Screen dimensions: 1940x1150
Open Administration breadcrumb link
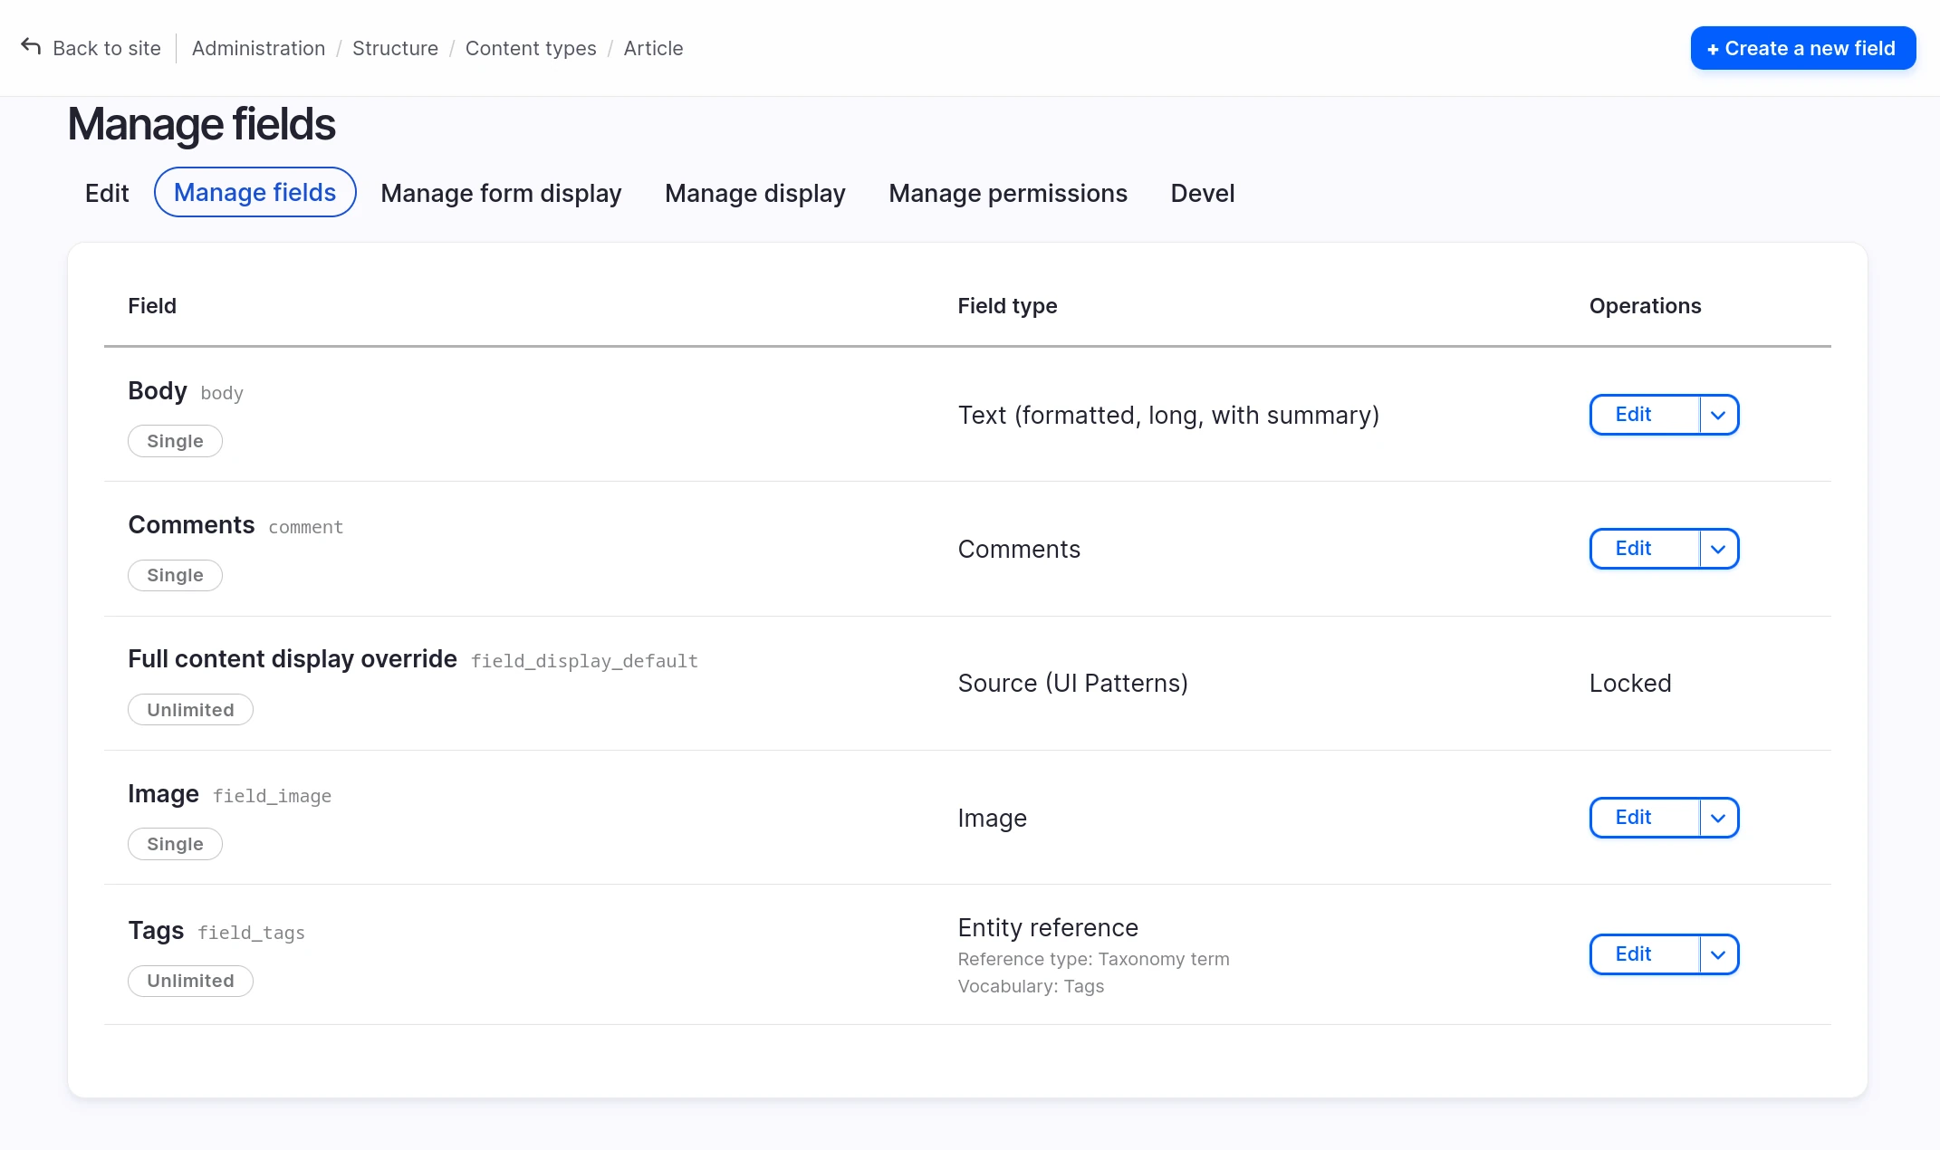[x=258, y=48]
